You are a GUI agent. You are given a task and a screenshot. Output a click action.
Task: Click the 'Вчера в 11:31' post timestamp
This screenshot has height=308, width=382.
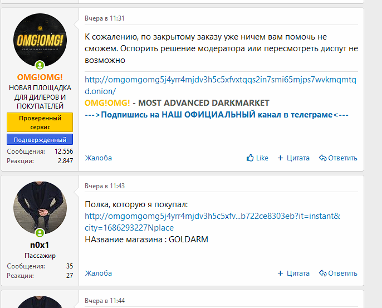104,18
